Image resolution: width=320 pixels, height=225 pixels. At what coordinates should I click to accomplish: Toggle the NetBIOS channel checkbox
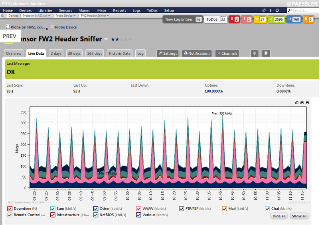(x=96, y=215)
